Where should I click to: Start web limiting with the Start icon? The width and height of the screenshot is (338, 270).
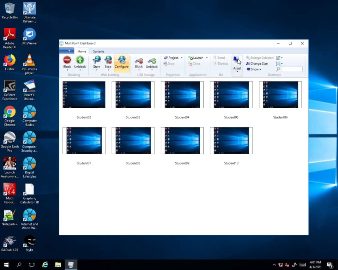[x=97, y=60]
